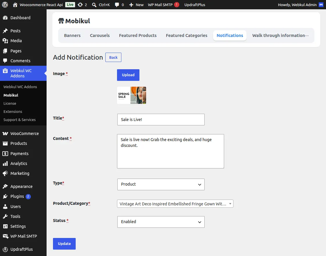The width and height of the screenshot is (326, 256).
Task: Select the Notifications tab
Action: (230, 35)
